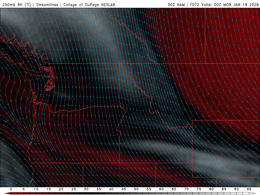Click the '25' value on the color scale
The height and width of the screenshot is (195, 260).
(x=74, y=189)
